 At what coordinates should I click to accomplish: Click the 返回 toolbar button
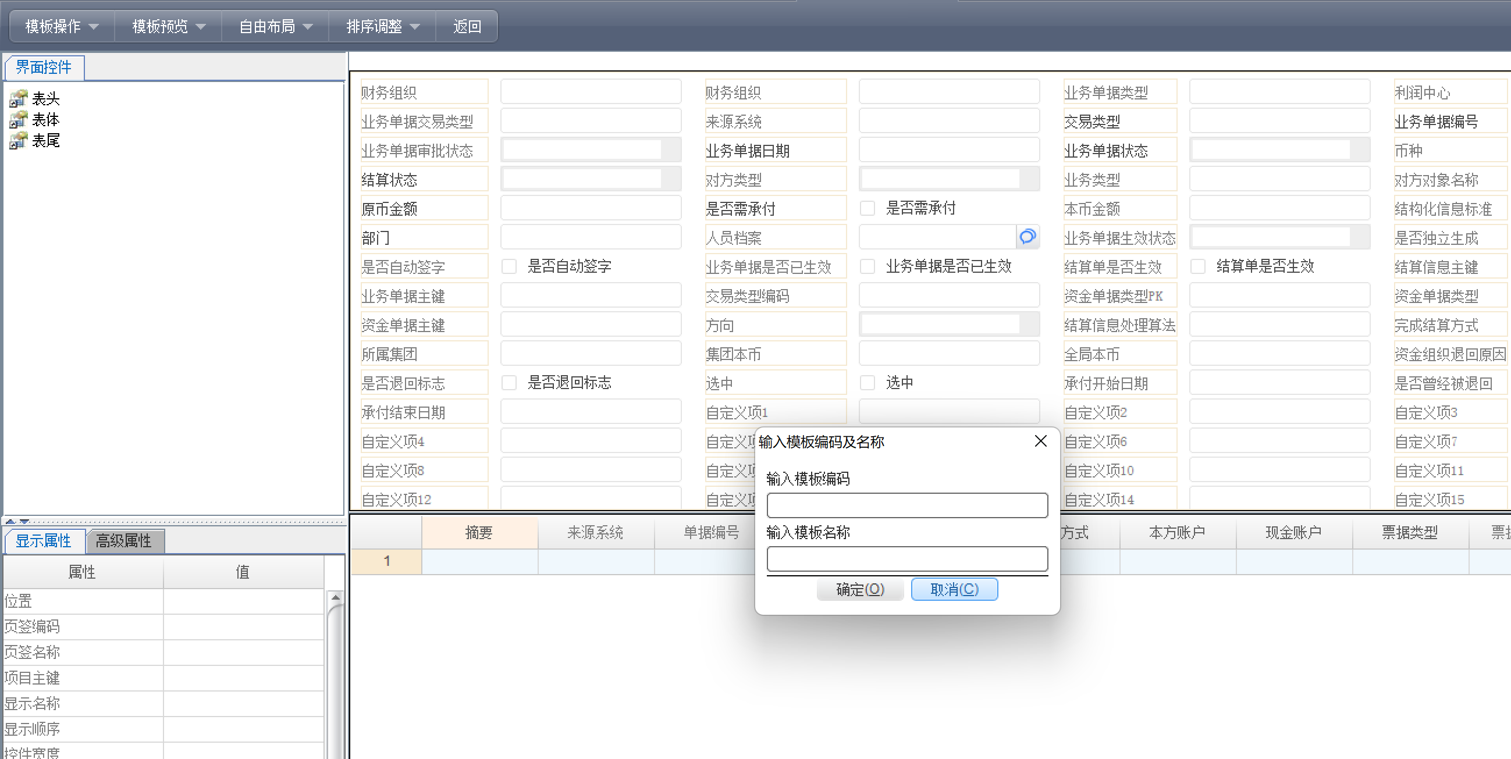467,26
